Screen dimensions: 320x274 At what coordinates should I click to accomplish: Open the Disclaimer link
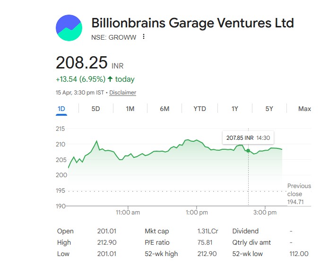122,93
